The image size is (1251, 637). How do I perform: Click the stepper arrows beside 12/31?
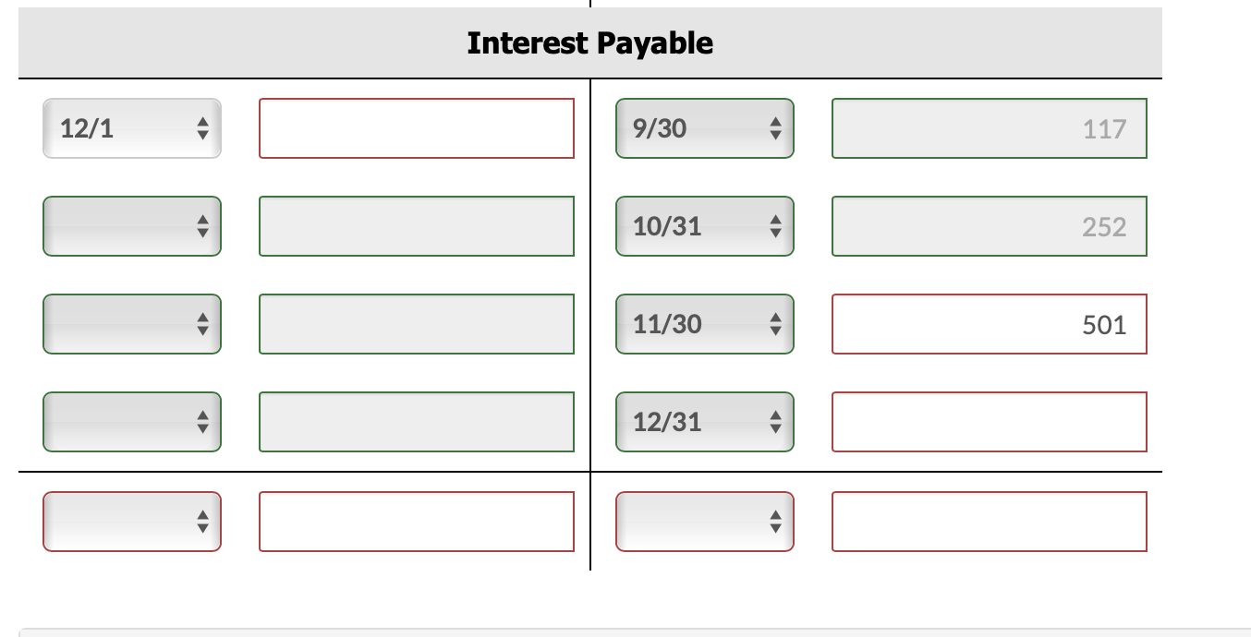coord(777,422)
